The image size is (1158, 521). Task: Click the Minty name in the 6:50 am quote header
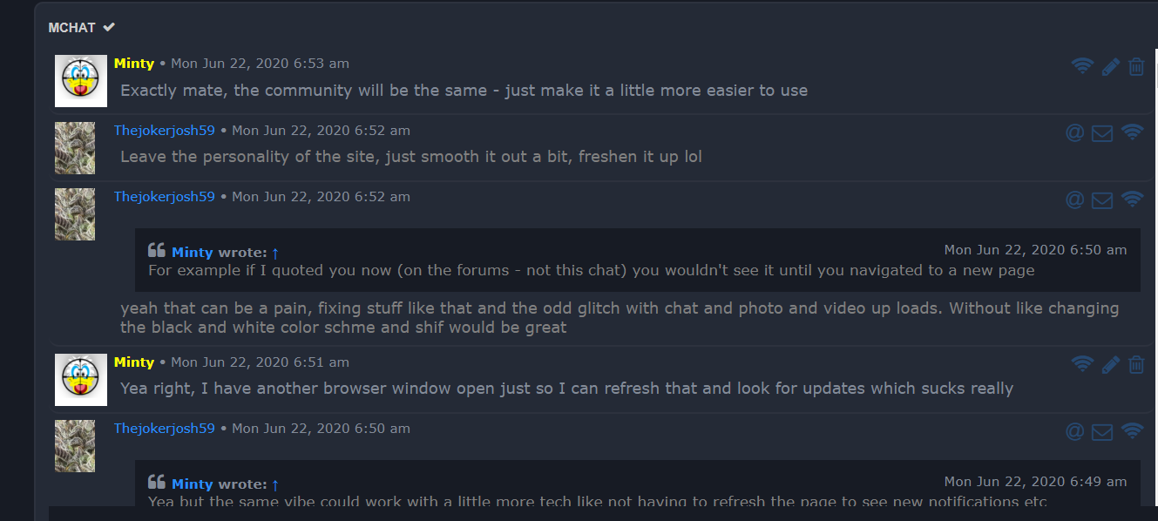pos(193,253)
